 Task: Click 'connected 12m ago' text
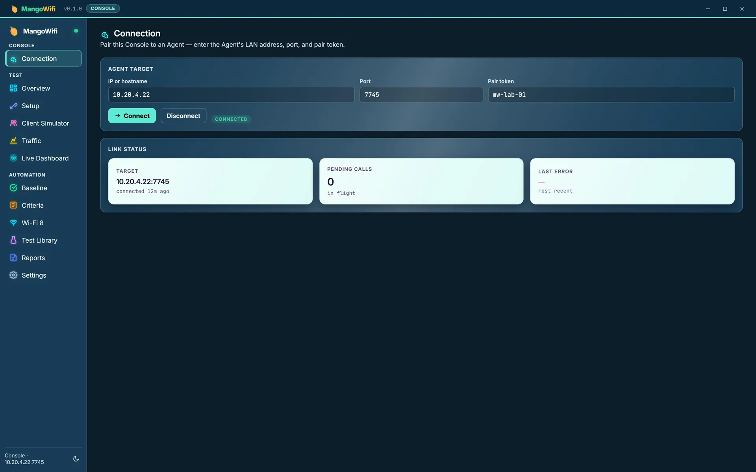point(143,192)
